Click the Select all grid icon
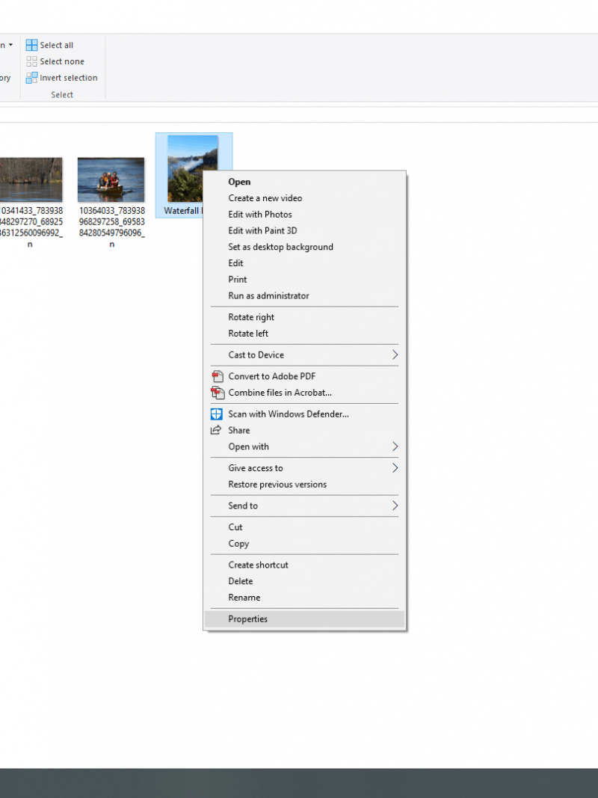The image size is (598, 798). [x=31, y=45]
